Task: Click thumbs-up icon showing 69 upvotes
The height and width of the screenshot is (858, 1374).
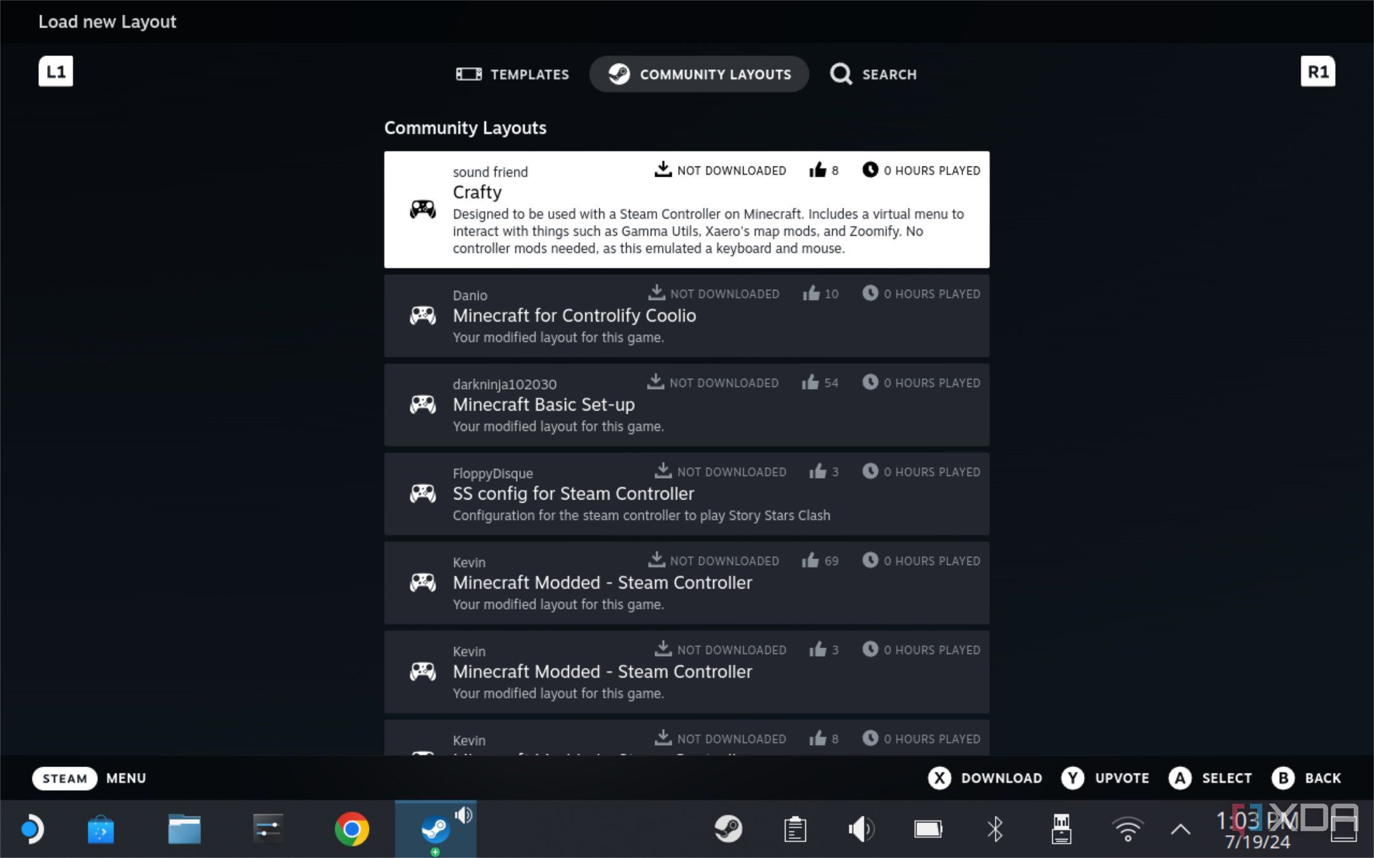Action: (x=810, y=560)
